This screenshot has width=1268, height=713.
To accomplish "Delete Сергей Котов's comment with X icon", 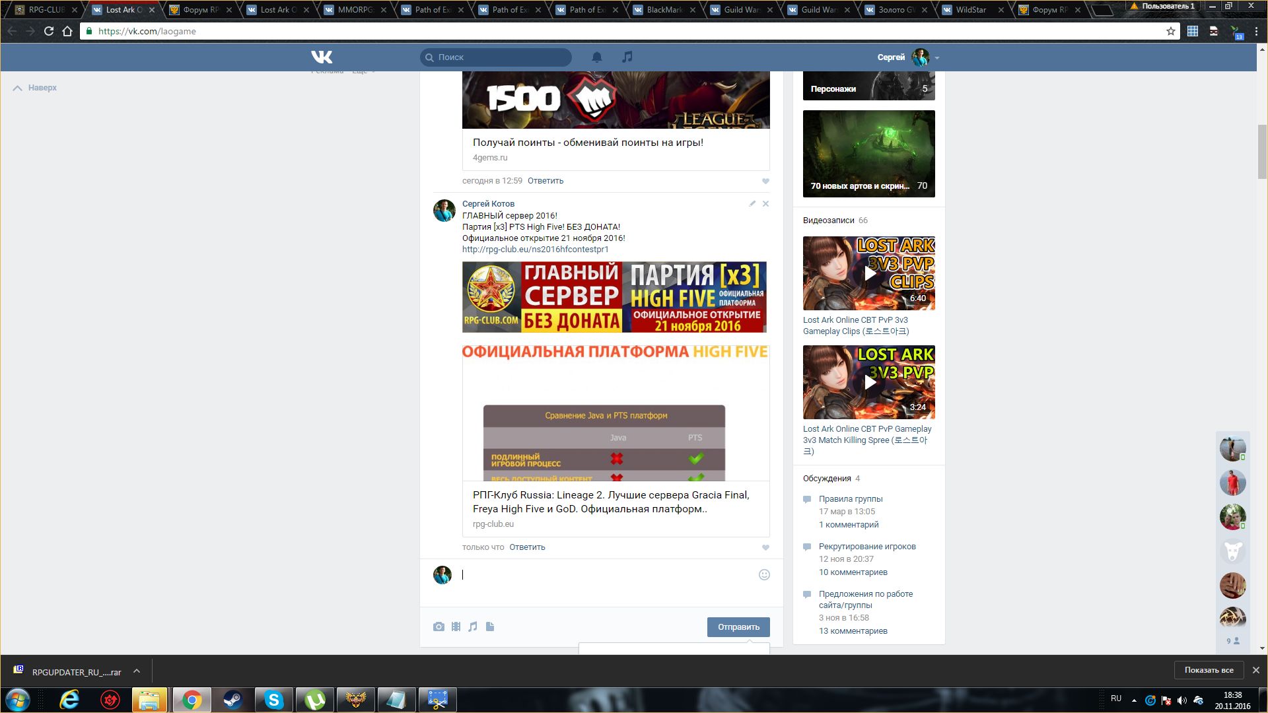I will click(765, 204).
